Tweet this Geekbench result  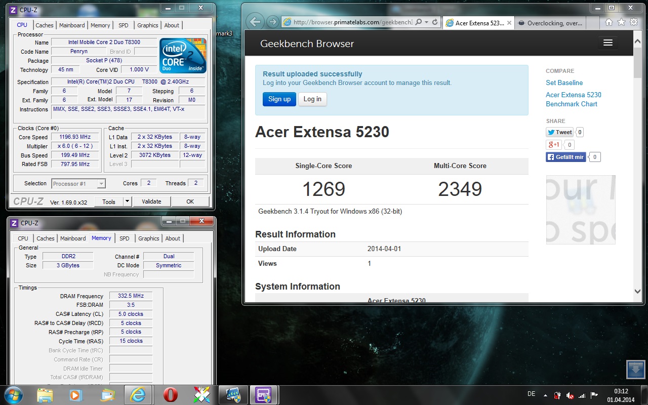click(559, 132)
